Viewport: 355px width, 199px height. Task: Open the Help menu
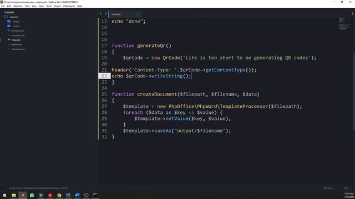click(79, 6)
